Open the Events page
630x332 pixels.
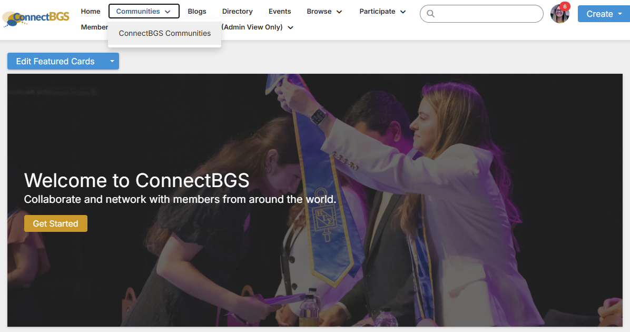(280, 11)
